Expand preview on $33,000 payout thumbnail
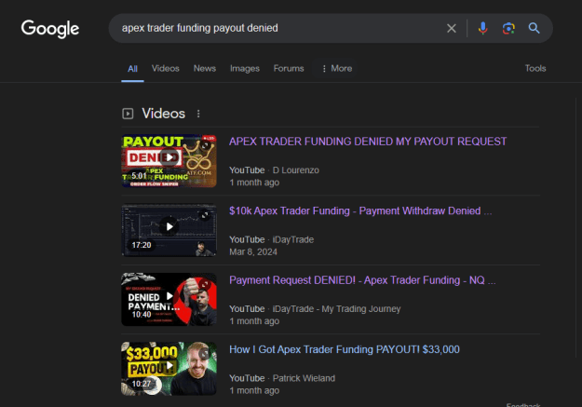Image resolution: width=582 pixels, height=407 pixels. 205,354
